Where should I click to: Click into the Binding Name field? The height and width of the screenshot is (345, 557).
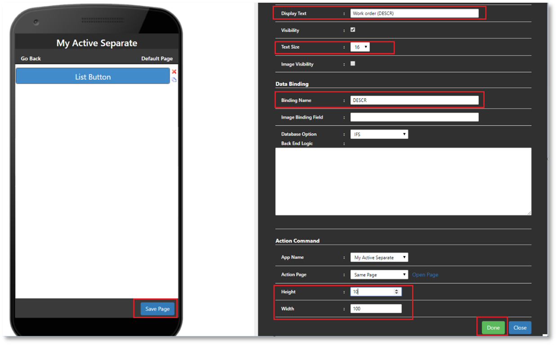coord(414,100)
